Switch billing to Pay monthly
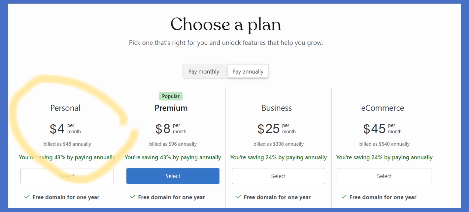Screen dimensions: 469x212 [204, 72]
